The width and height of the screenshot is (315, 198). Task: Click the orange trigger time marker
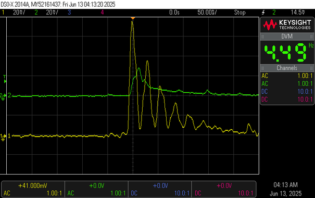point(133,18)
